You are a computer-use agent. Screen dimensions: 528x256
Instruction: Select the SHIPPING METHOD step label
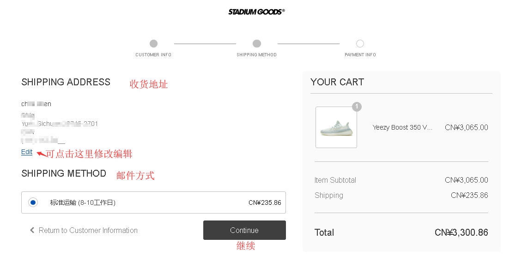pos(257,55)
